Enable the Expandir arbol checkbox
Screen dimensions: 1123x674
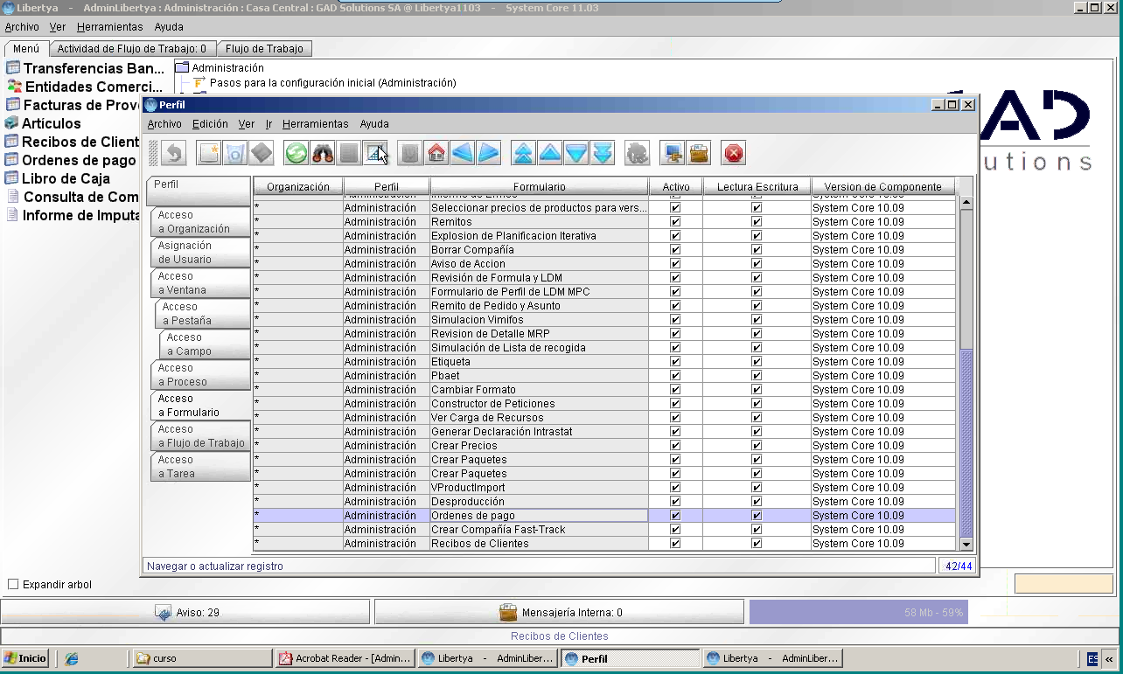pyautogui.click(x=13, y=584)
